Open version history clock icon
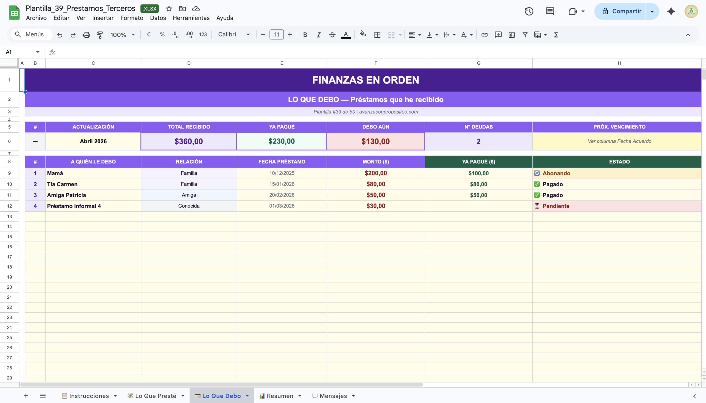Viewport: 706px width, 403px height. point(529,11)
